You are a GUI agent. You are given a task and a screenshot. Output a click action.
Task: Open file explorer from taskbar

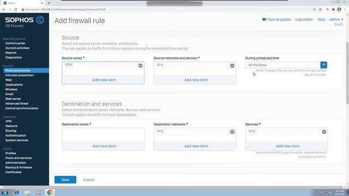(x=27, y=192)
